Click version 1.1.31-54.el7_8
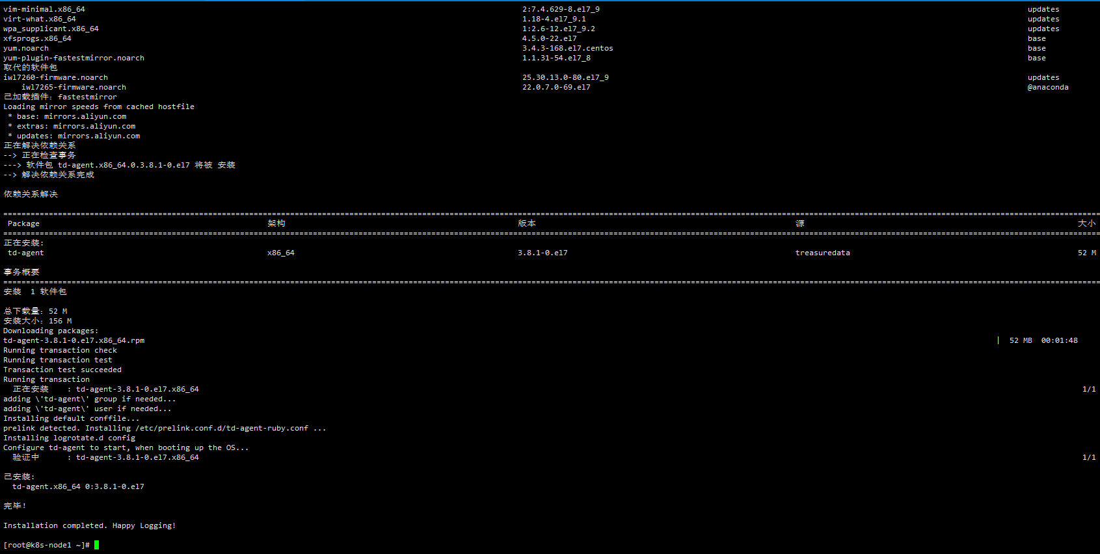The image size is (1100, 554). click(x=556, y=58)
